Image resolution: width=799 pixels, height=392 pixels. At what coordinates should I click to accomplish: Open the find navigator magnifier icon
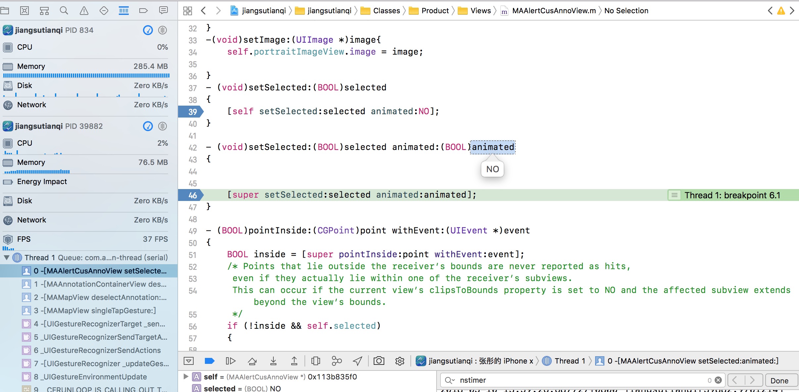[x=64, y=11]
